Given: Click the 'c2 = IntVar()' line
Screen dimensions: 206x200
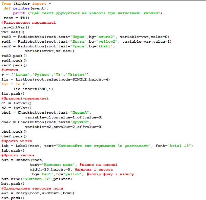Looking at the screenshot, I should tap(16, 108).
